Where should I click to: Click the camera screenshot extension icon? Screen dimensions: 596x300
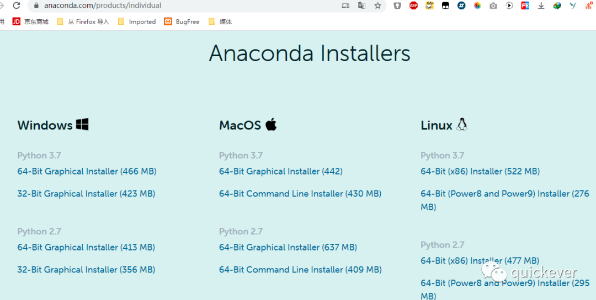coord(493,6)
